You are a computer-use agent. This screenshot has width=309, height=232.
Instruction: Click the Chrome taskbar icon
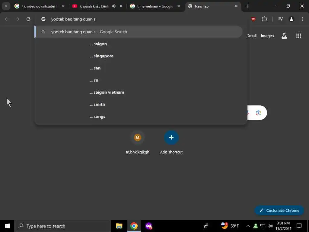134,226
